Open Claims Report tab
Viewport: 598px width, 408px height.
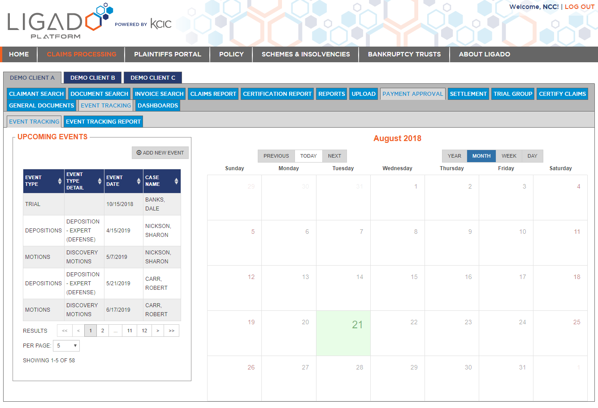[213, 94]
